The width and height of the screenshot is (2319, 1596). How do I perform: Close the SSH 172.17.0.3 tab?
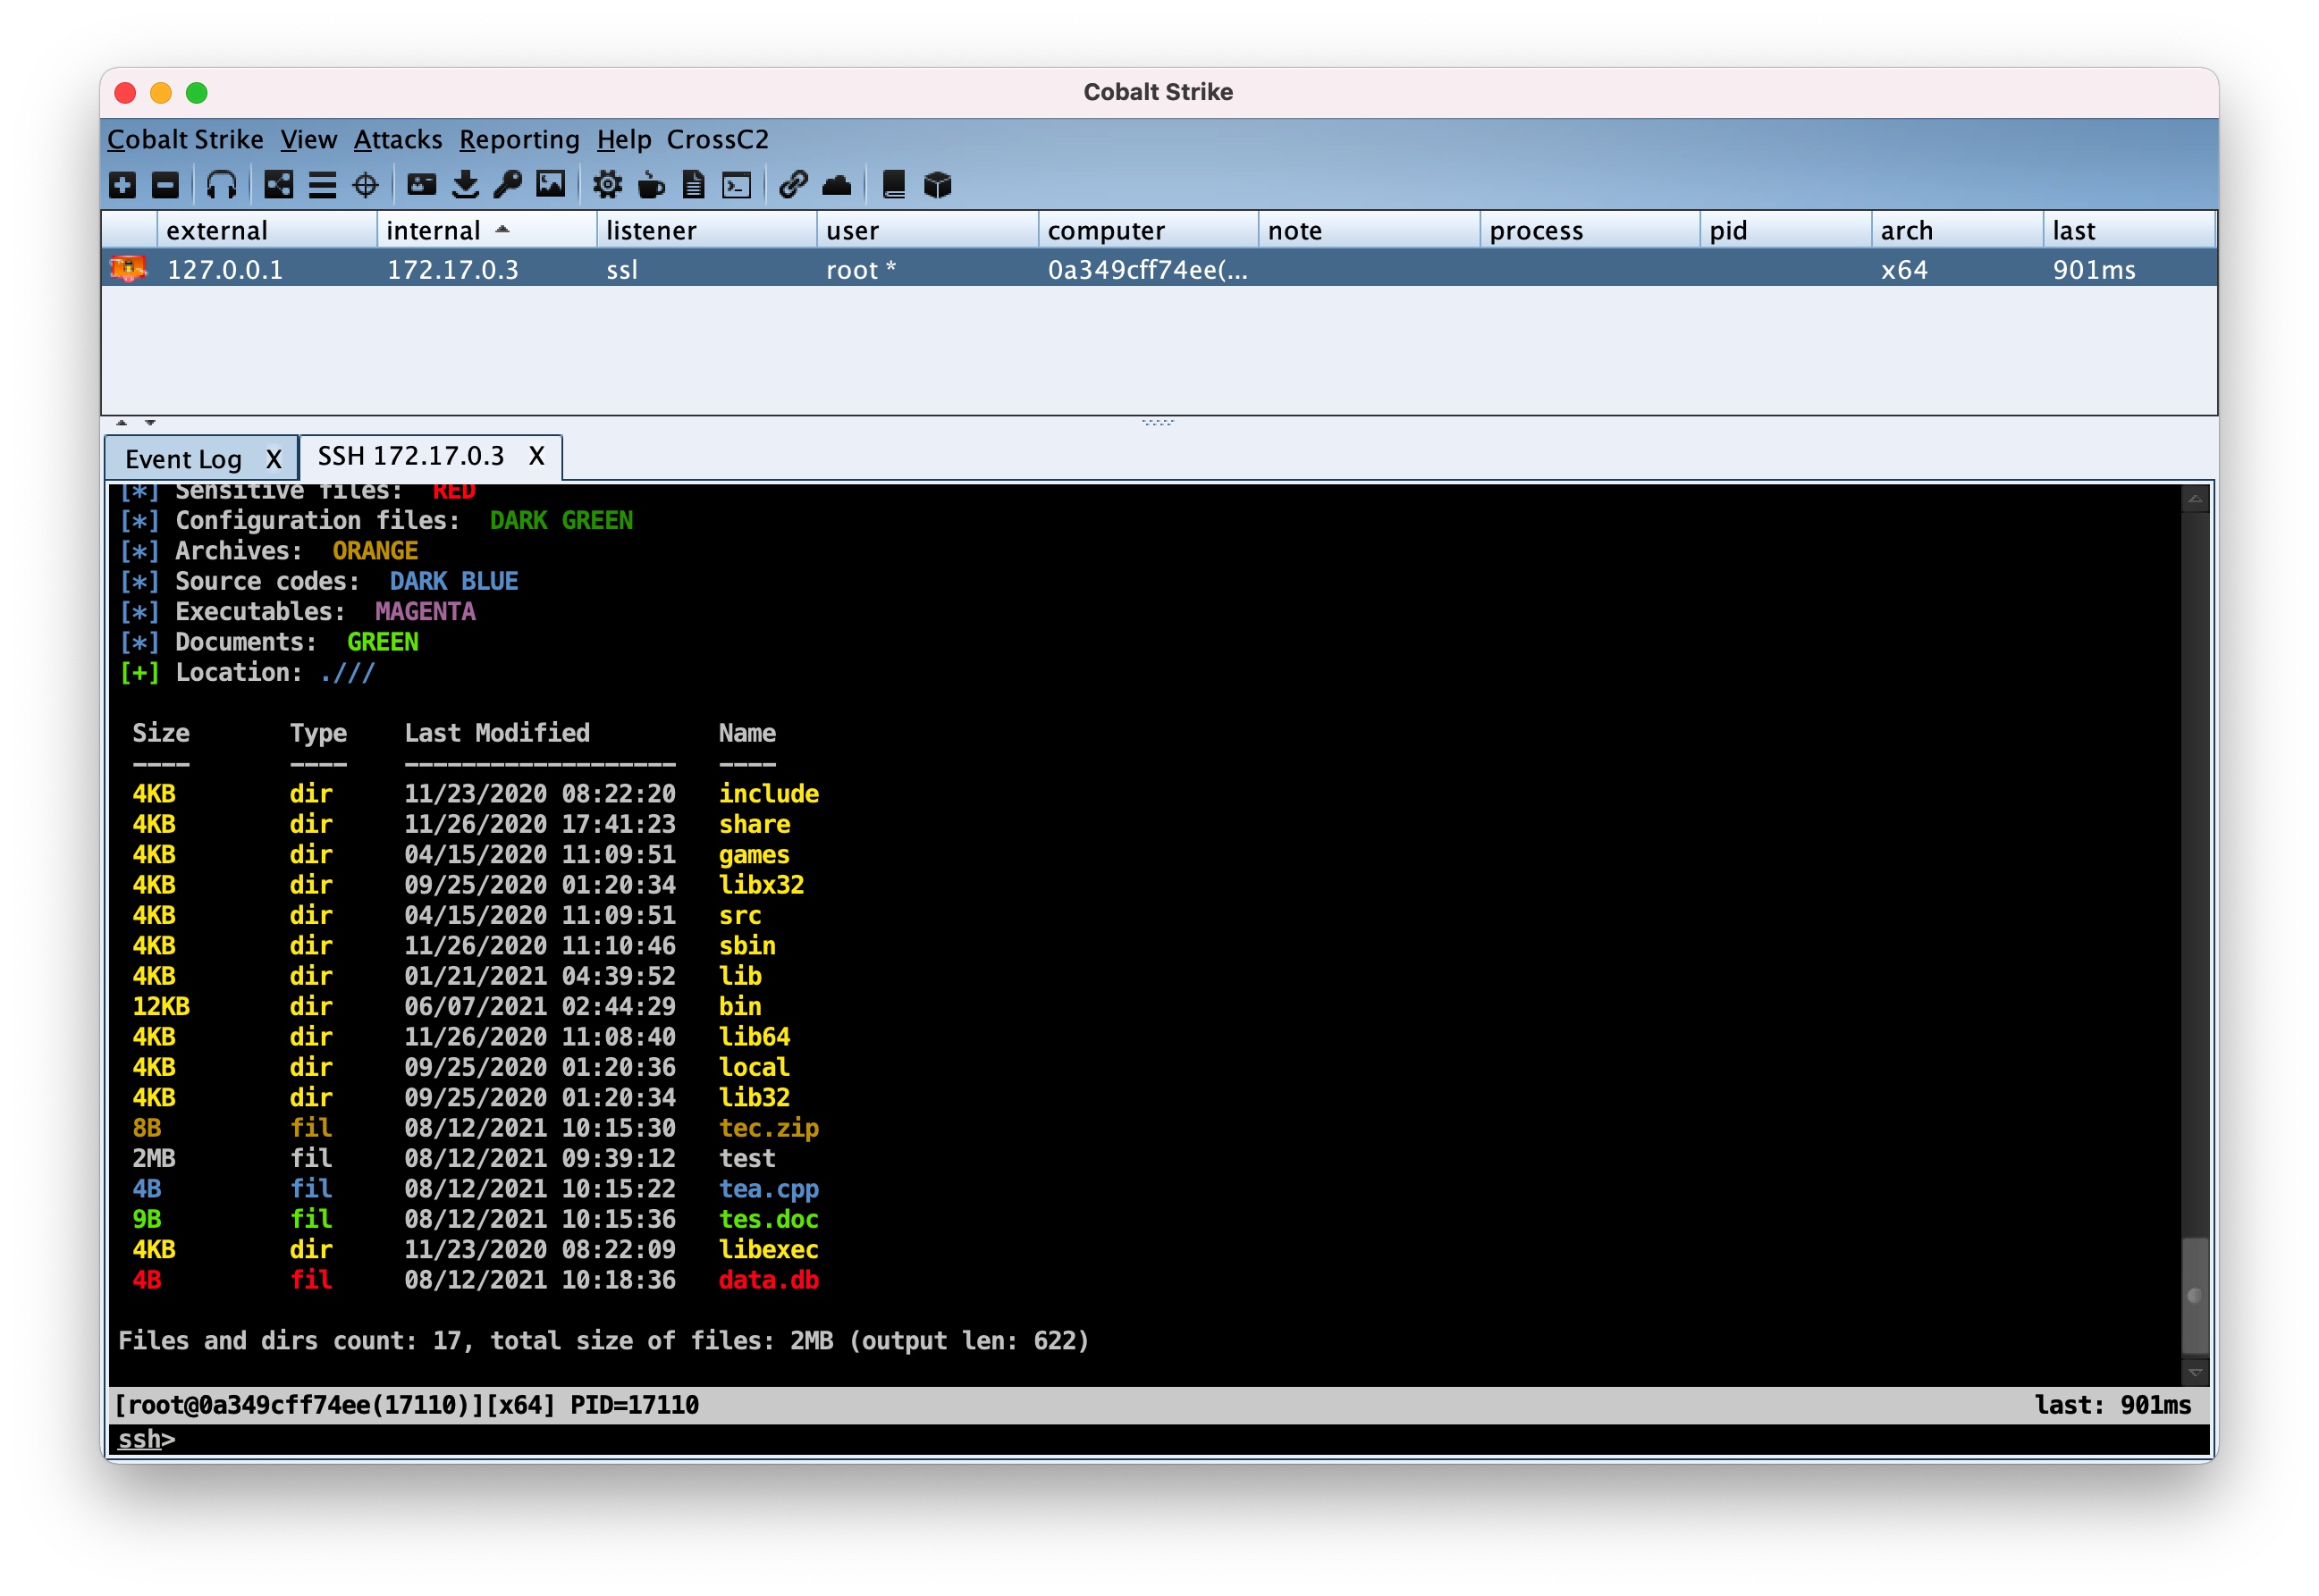[537, 457]
